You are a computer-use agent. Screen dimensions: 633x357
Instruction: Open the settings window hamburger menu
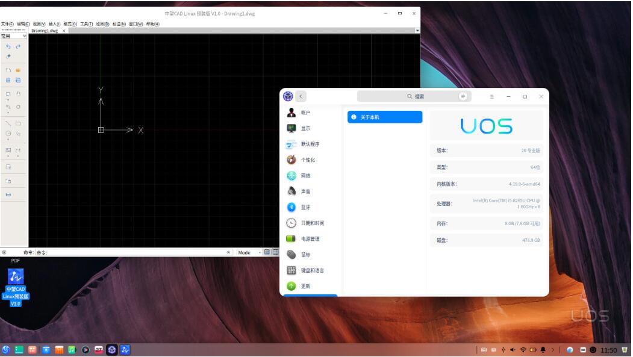coord(491,96)
